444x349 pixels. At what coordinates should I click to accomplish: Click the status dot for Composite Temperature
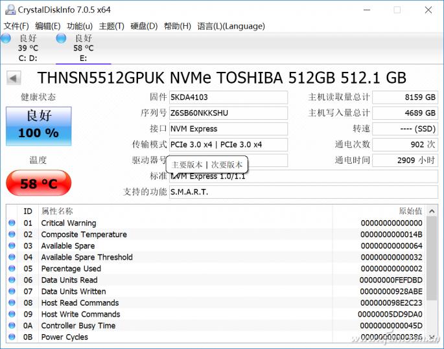[12, 234]
